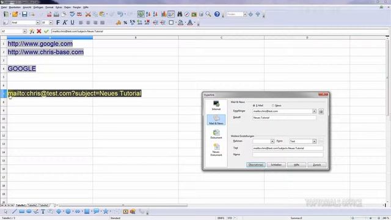Screen dimensions: 391x220
Task: Click the Save floppy disk icon
Action: click(x=24, y=14)
